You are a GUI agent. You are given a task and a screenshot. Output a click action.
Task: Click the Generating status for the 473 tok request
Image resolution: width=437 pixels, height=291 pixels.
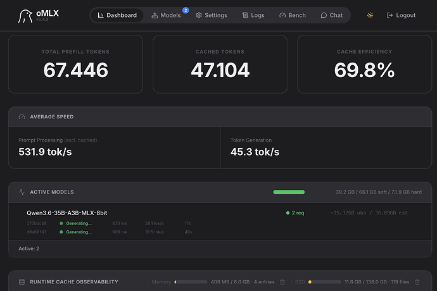point(76,223)
